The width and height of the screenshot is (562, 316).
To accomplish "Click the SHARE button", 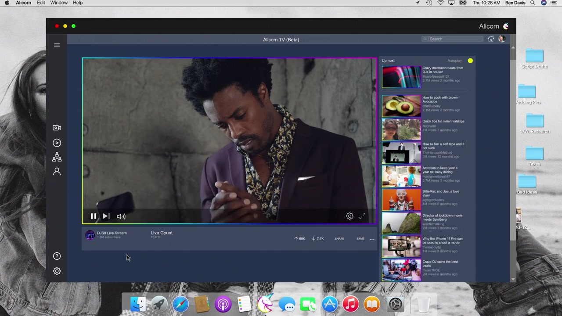I will coord(339,239).
